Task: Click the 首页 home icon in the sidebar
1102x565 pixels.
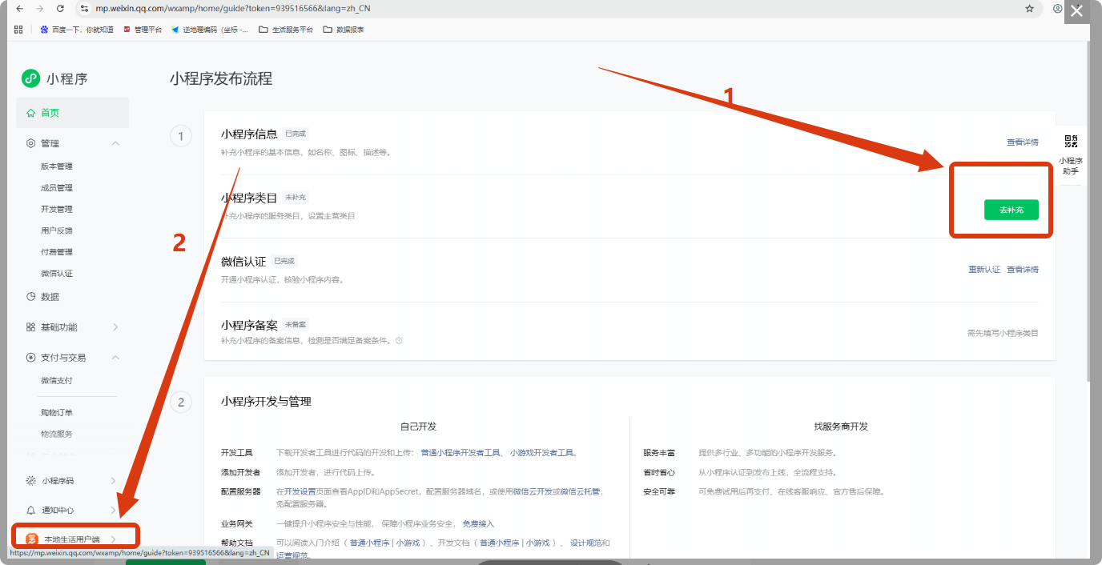Action: [30, 113]
